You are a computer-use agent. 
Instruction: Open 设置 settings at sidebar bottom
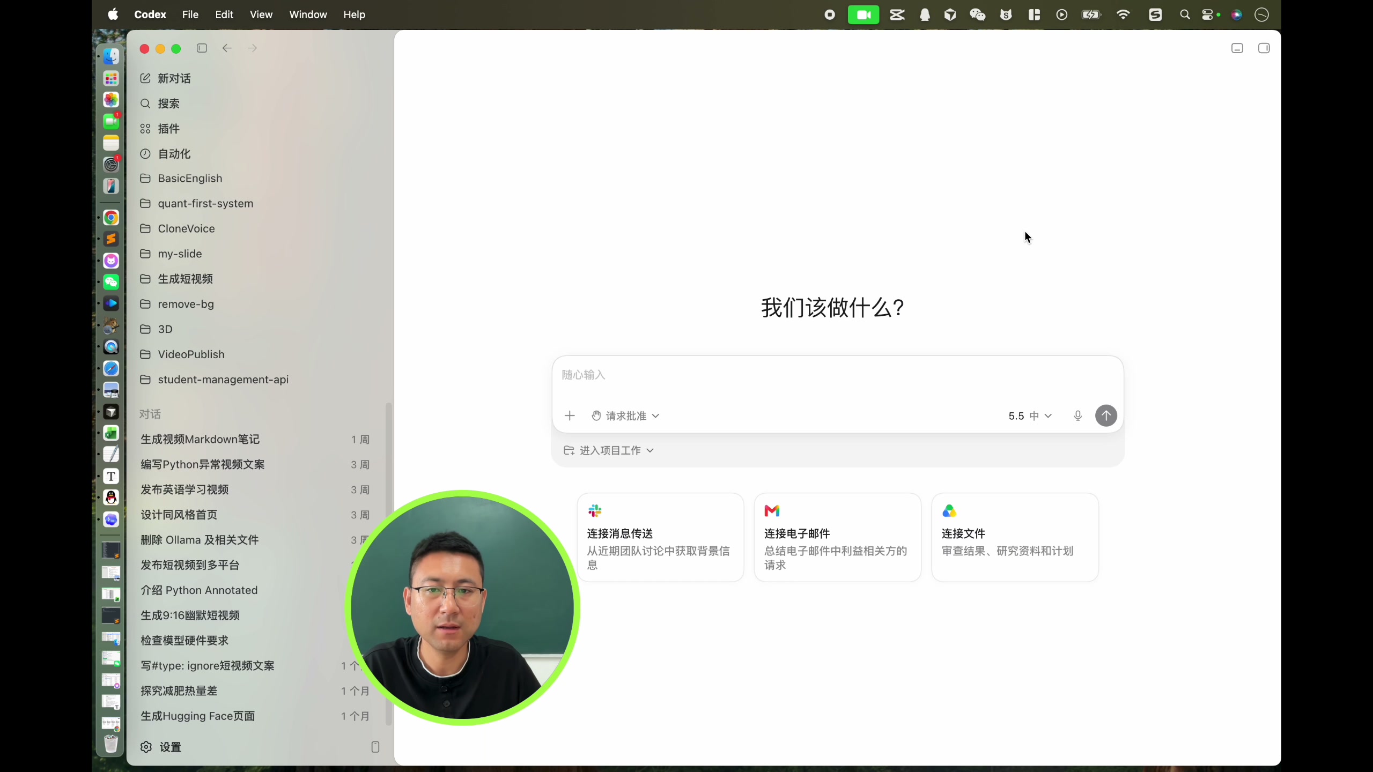coord(161,747)
